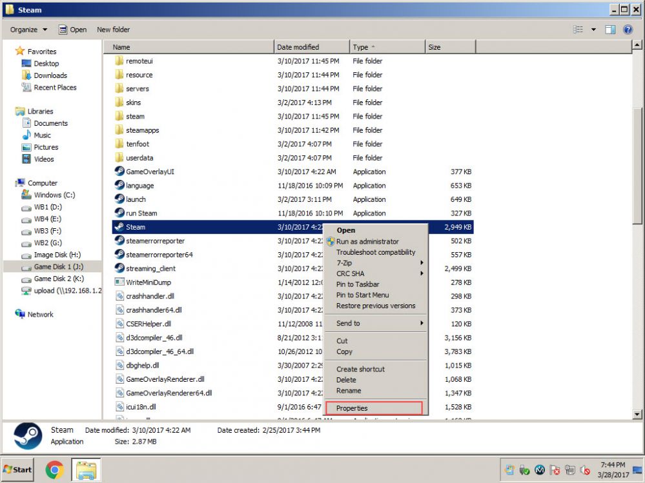Sort by the Type column header
645x483 pixels.
tap(387, 47)
